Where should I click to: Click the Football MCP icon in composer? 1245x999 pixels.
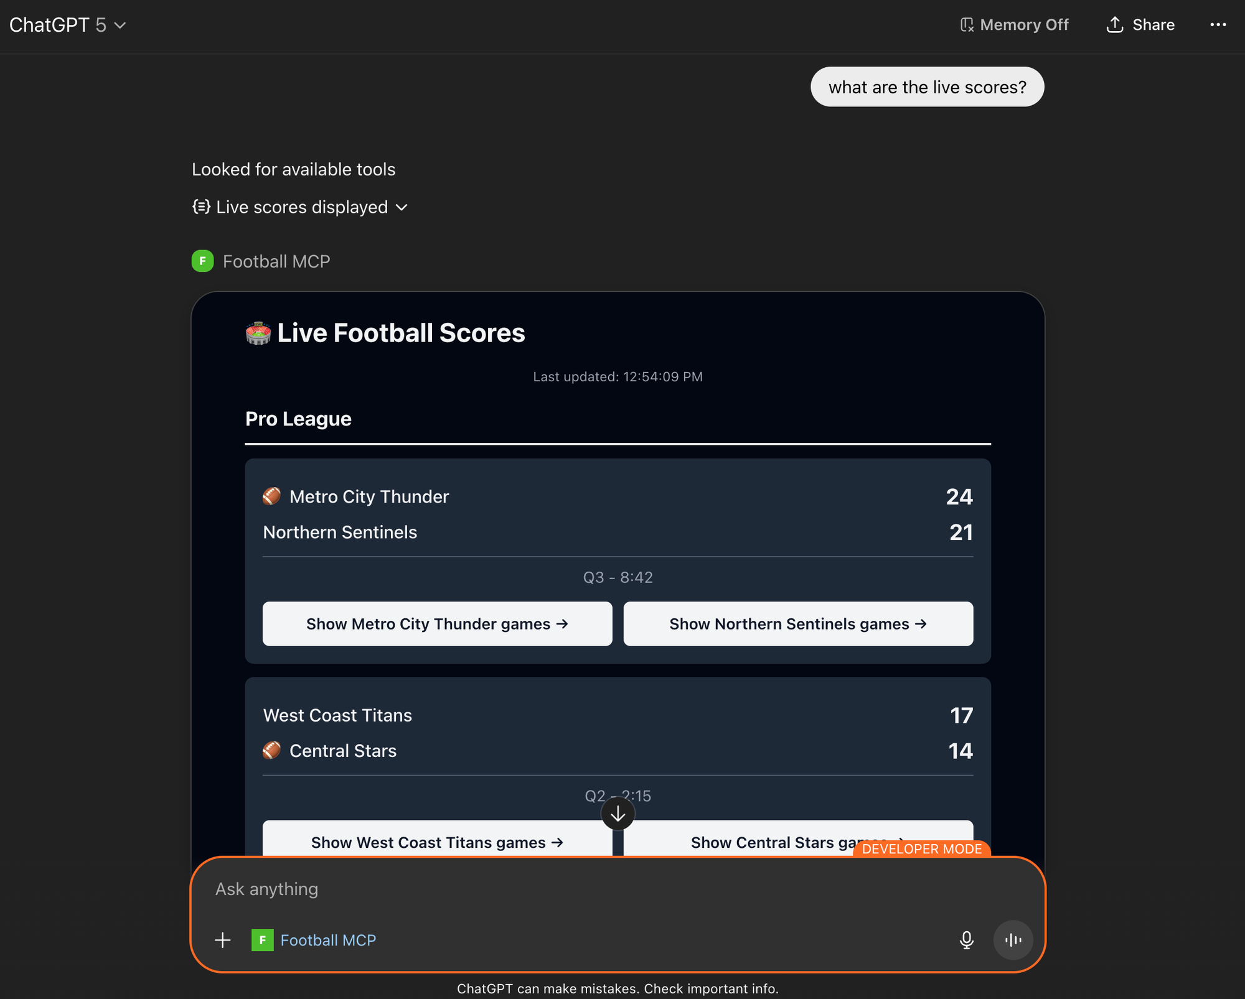tap(262, 940)
